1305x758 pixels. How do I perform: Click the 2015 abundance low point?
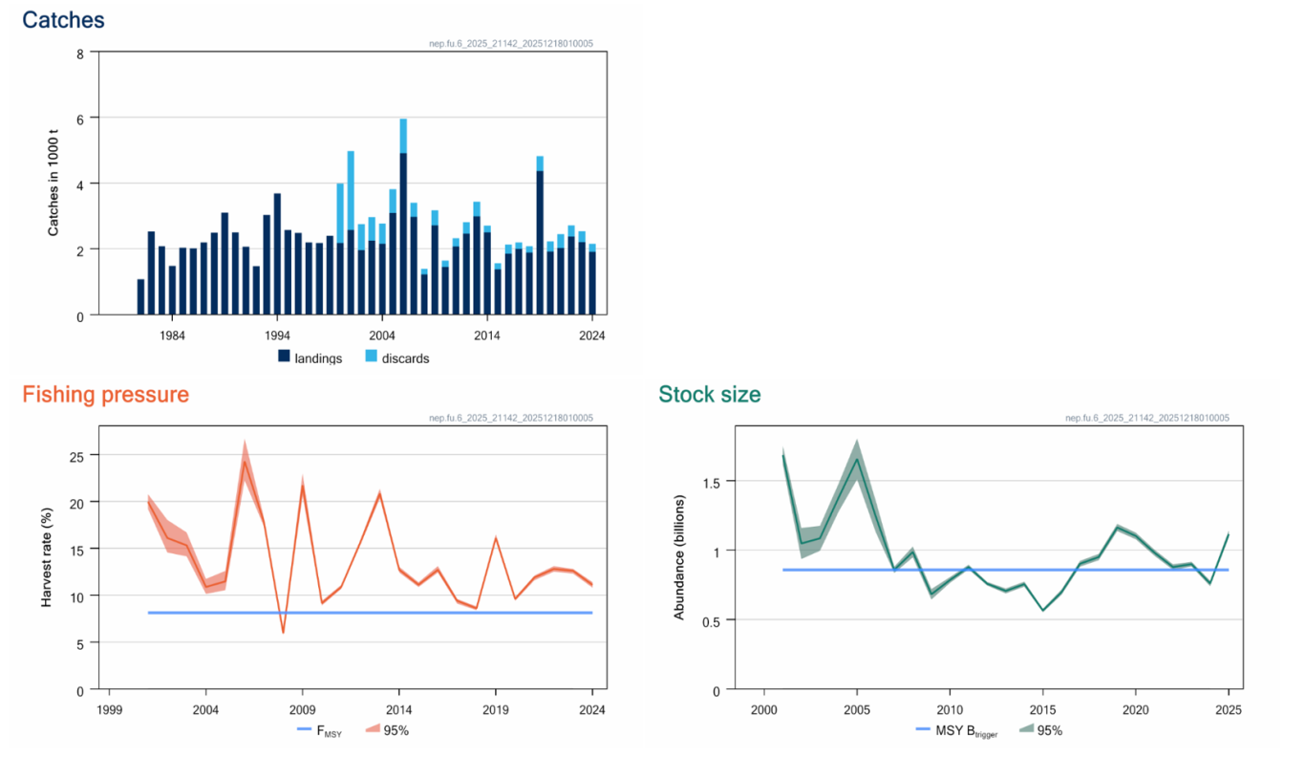(x=1042, y=610)
